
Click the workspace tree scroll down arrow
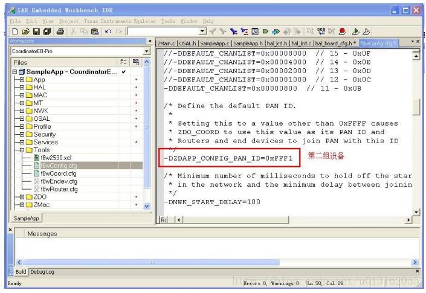[146, 206]
